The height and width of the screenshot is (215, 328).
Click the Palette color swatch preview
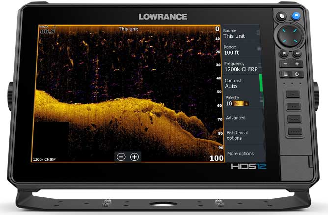[x=241, y=103]
